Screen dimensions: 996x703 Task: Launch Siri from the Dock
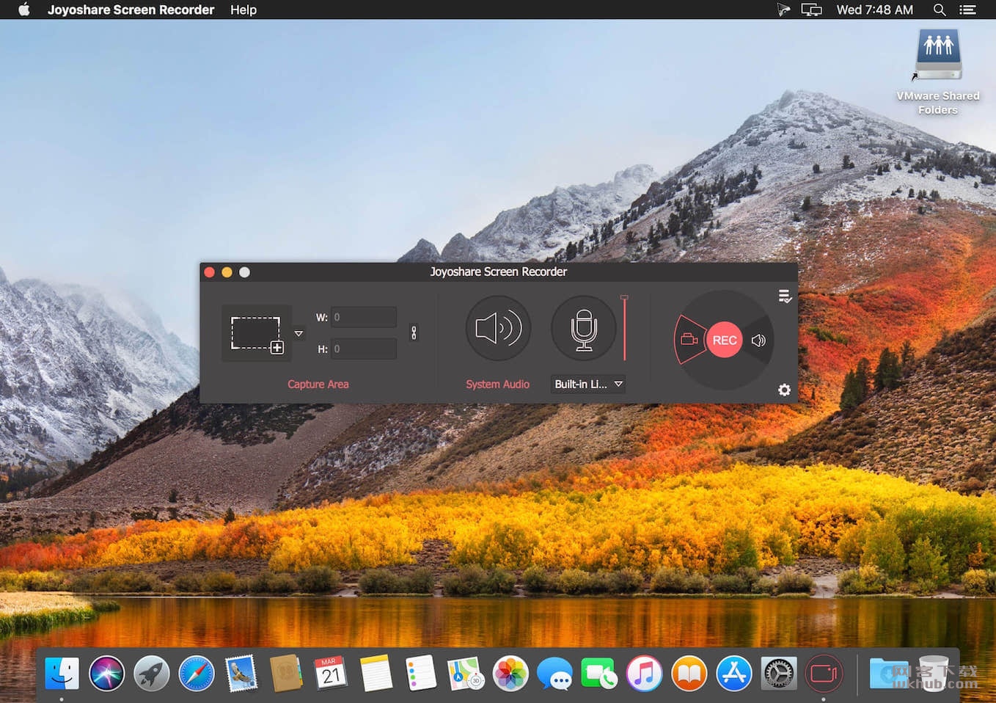coord(107,673)
